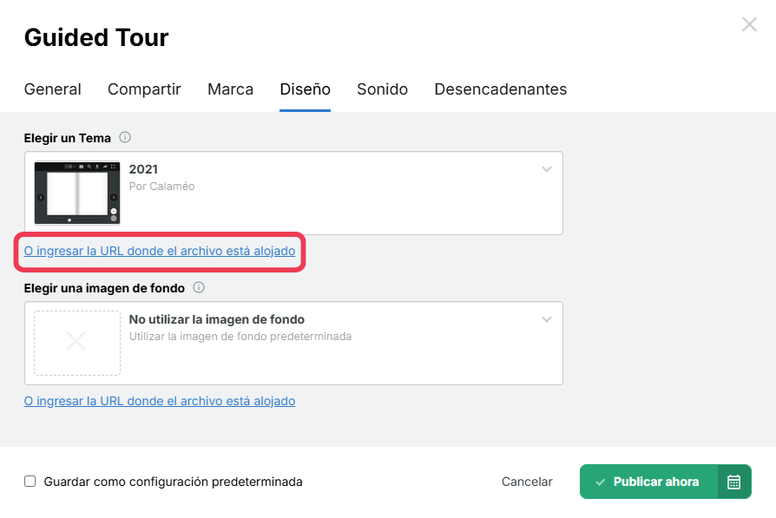Image resolution: width=776 pixels, height=518 pixels.
Task: Enable Guardar como configuración predeterminada checkbox
Action: coord(30,482)
